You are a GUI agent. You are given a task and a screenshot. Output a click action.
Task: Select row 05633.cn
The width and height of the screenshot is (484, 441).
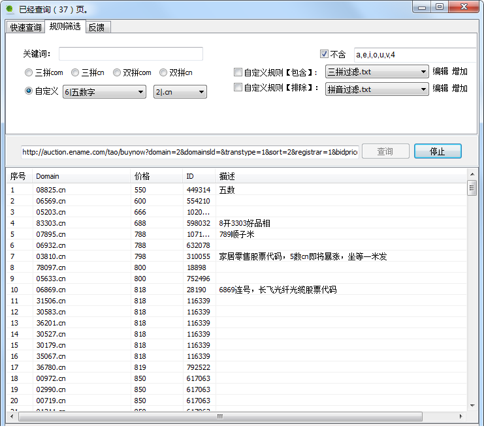[236, 279]
